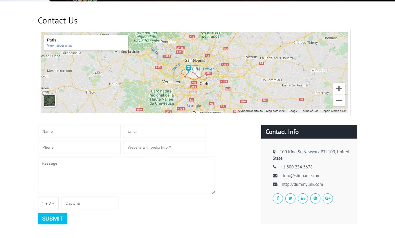Click the Google logo on the map
The width and height of the screenshot is (395, 238).
[x=194, y=106]
